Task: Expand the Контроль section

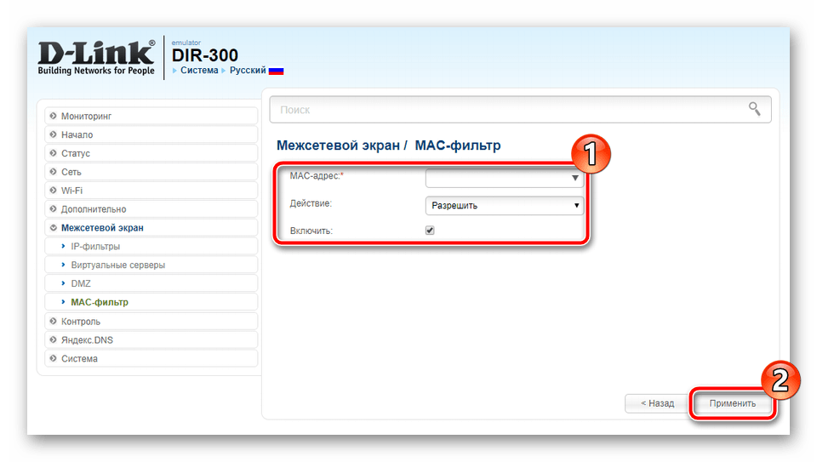Action: point(151,322)
